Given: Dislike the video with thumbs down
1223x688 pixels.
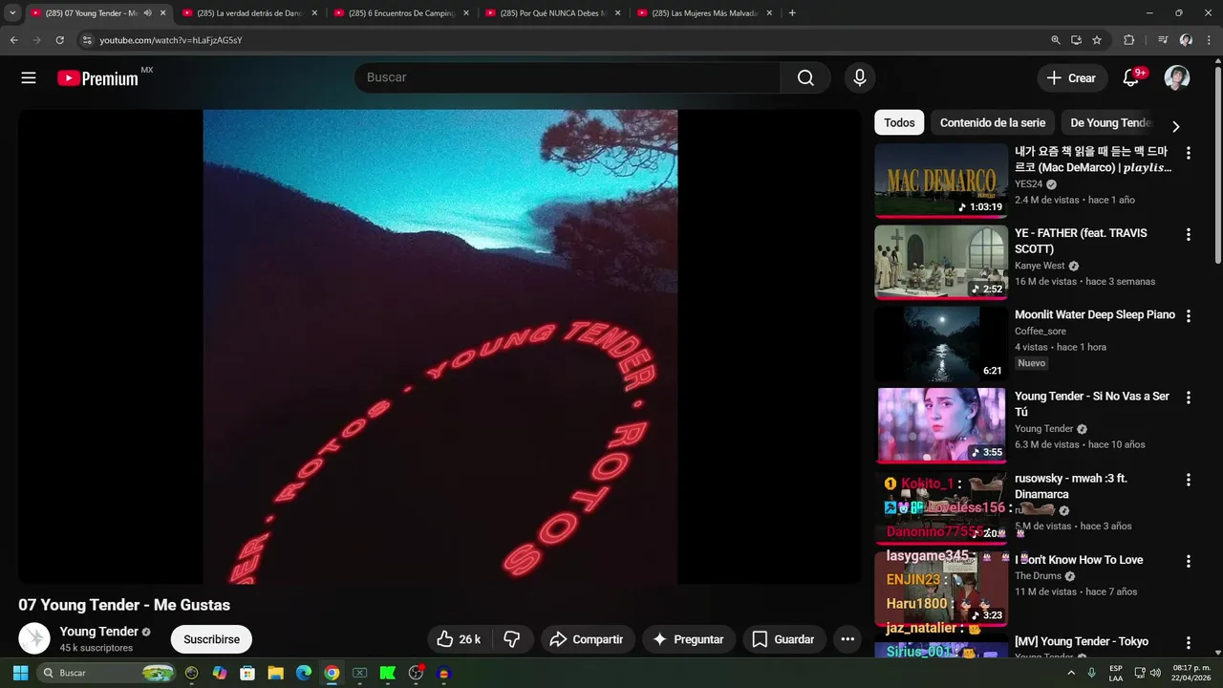Looking at the screenshot, I should coord(511,639).
